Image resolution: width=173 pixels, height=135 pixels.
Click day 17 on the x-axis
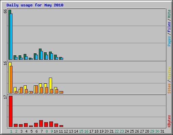point(91,131)
